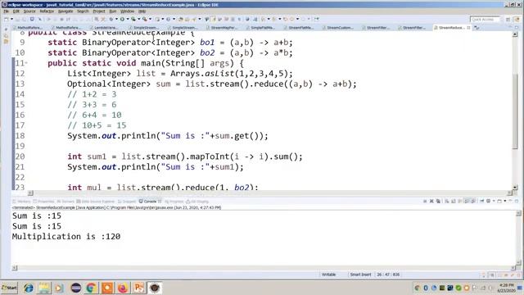This screenshot has height=295, width=524.
Task: Open the New file dropdown arrow
Action: click(11, 20)
